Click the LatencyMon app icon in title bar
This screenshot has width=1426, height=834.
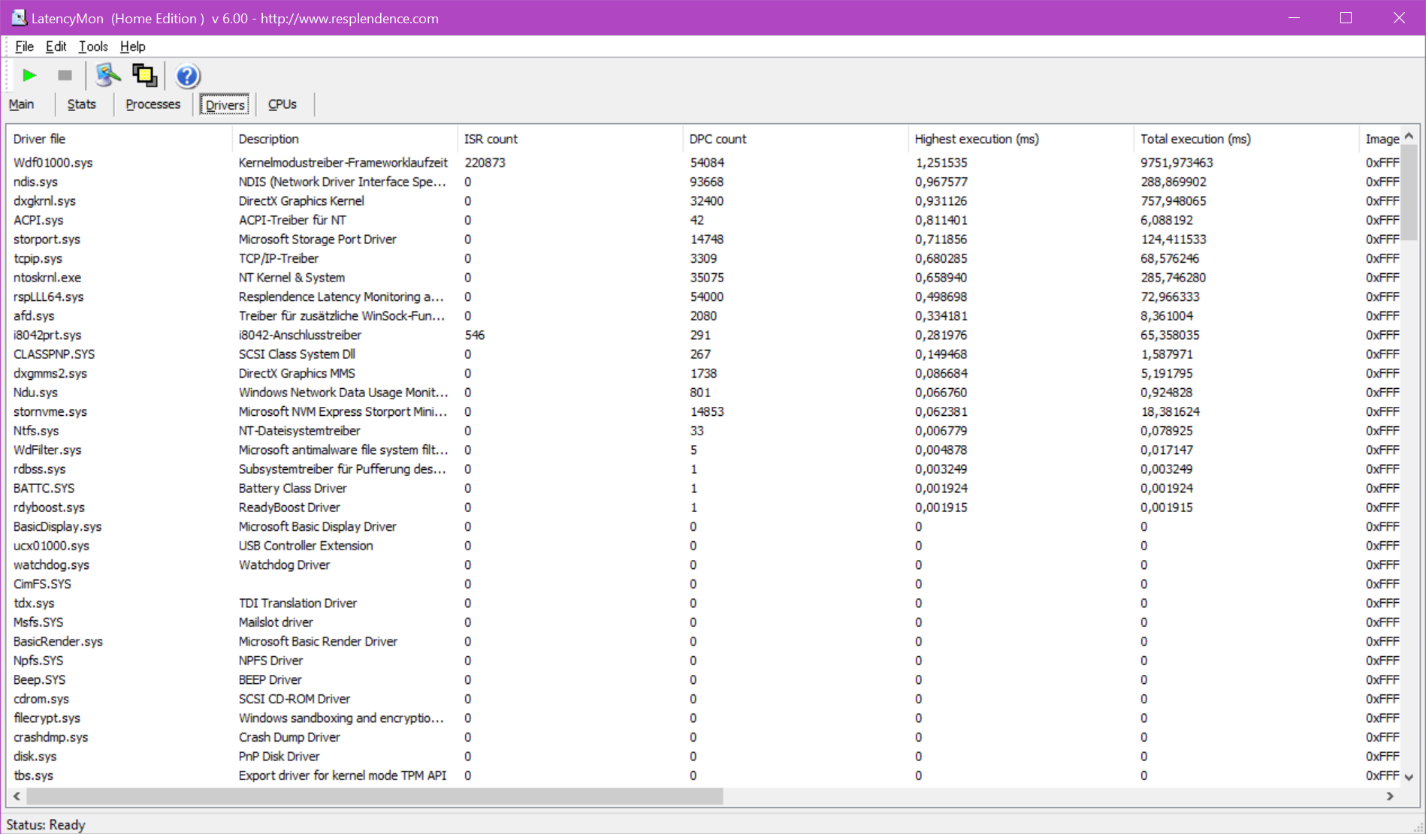click(19, 18)
